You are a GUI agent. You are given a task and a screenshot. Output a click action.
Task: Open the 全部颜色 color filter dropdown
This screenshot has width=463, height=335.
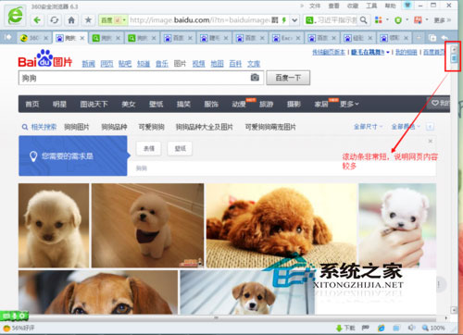pyautogui.click(x=406, y=127)
